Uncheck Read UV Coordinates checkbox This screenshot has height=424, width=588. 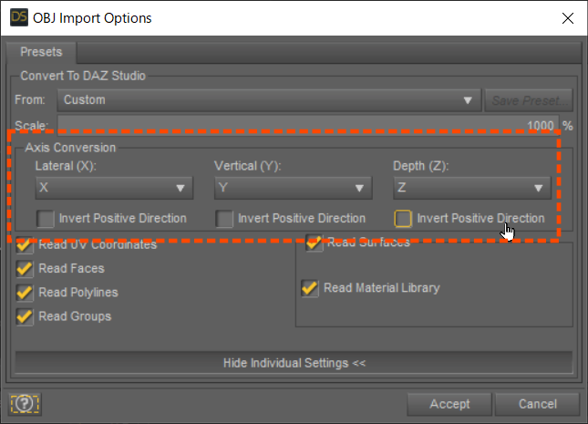point(25,245)
